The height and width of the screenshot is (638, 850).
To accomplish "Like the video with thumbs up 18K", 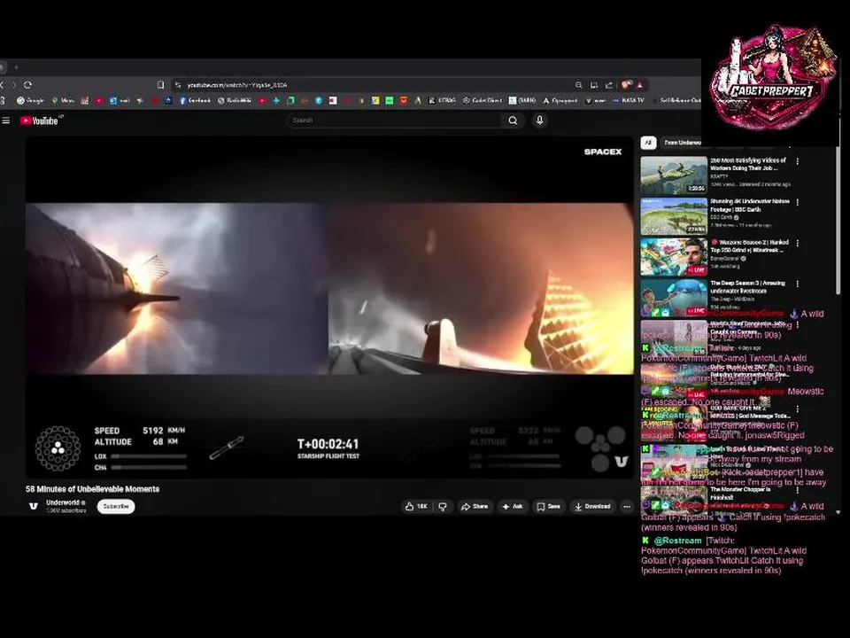I will [416, 506].
